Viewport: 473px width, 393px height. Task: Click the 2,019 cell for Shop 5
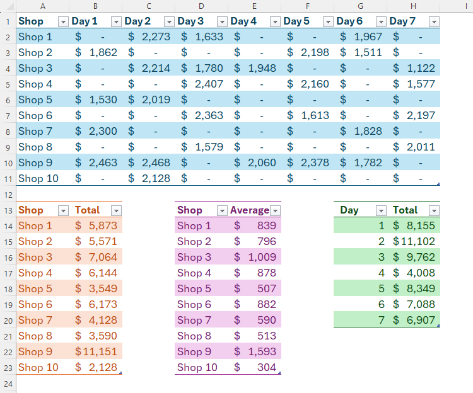[148, 100]
